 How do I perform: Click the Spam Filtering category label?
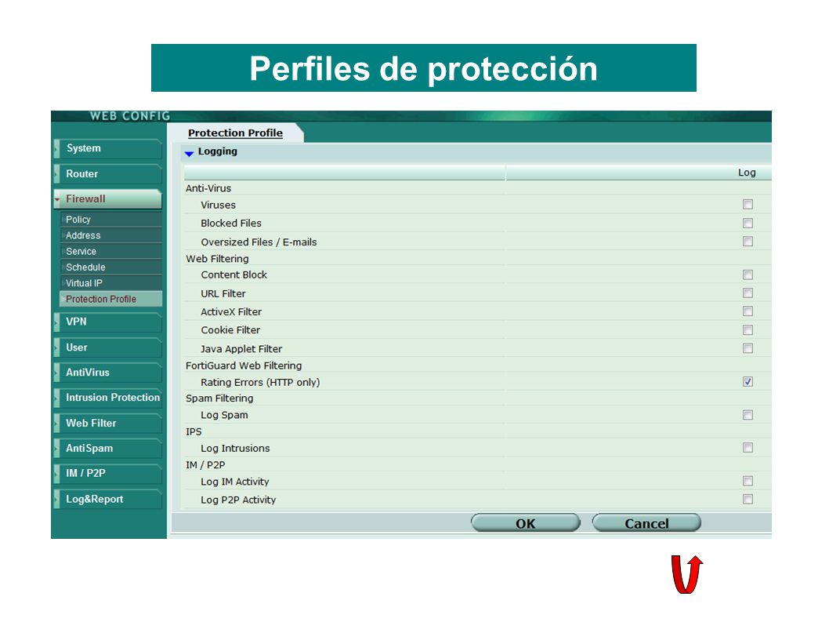click(219, 398)
